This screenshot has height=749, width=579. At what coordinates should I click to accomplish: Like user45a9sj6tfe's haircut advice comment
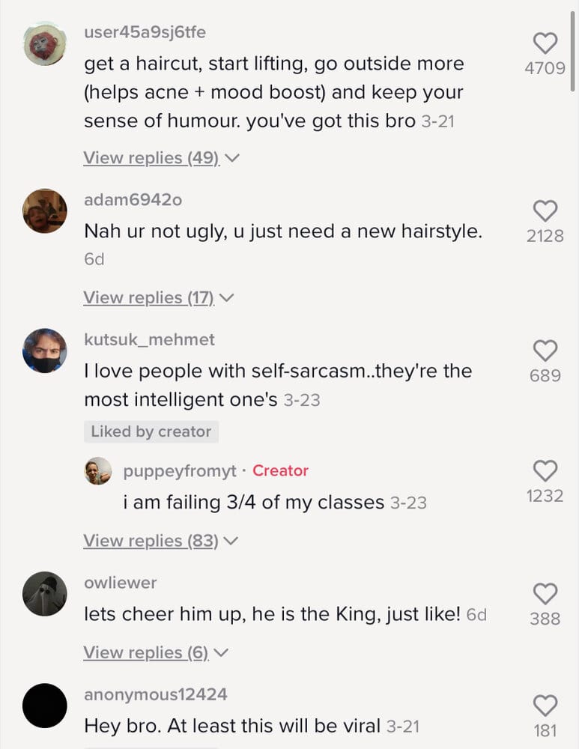click(x=545, y=43)
